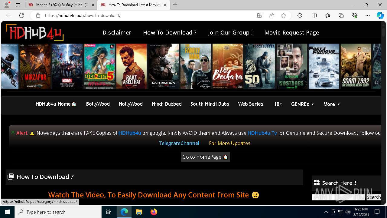387x218 pixels.
Task: Toggle split screen view icon
Action: 314,15
